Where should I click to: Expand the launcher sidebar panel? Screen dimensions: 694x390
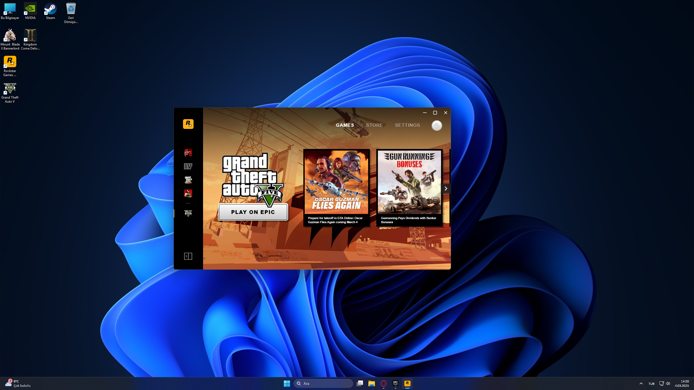pyautogui.click(x=188, y=256)
